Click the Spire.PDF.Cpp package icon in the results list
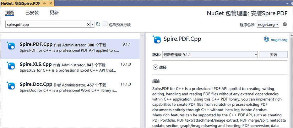 pyautogui.click(x=11, y=46)
